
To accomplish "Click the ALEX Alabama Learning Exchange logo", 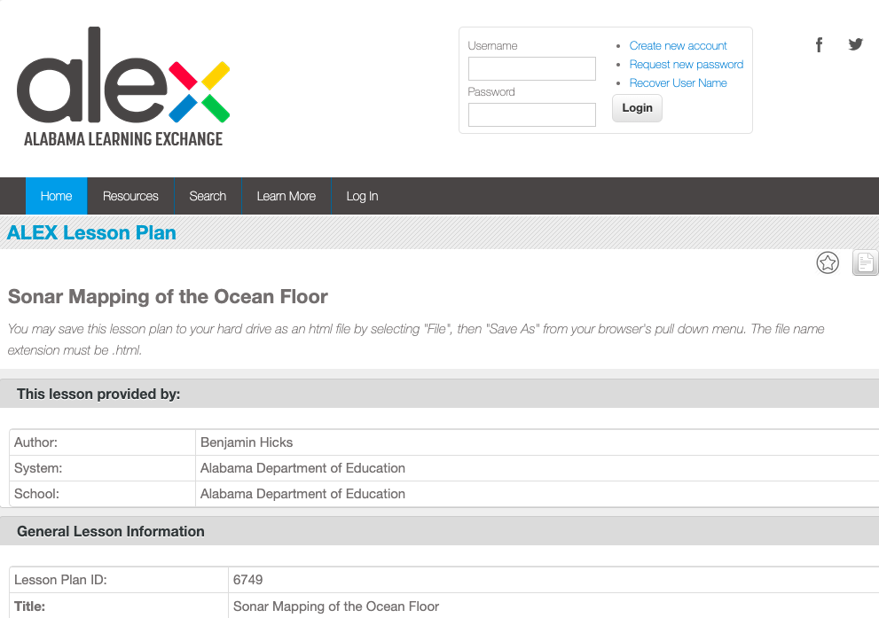I will (123, 87).
